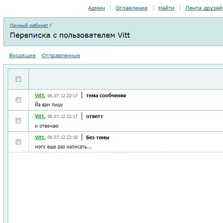Screen dimensions: 223x223
Task: Click Vitt sender name on "ответт" message
Action: pos(39,117)
